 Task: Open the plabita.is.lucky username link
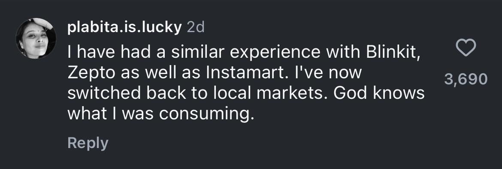[x=124, y=28]
